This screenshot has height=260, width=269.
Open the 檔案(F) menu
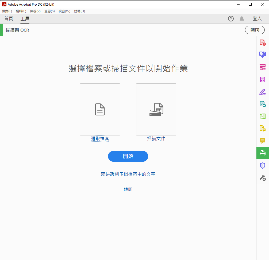click(x=7, y=11)
